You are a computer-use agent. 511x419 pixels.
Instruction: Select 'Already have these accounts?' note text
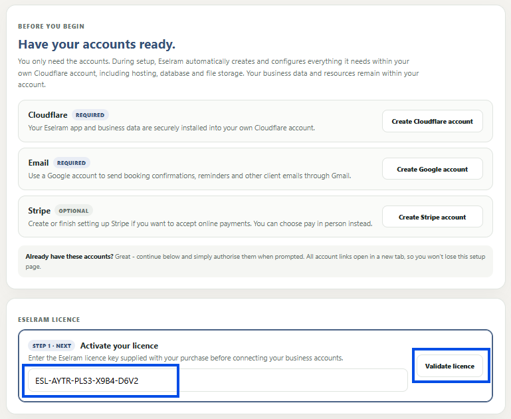(69, 257)
